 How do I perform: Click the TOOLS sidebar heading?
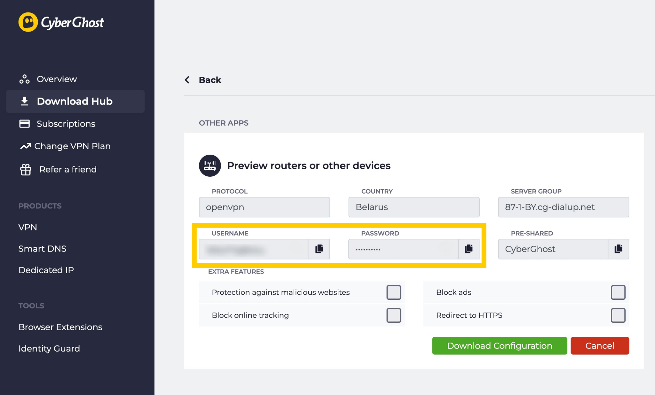click(x=31, y=306)
